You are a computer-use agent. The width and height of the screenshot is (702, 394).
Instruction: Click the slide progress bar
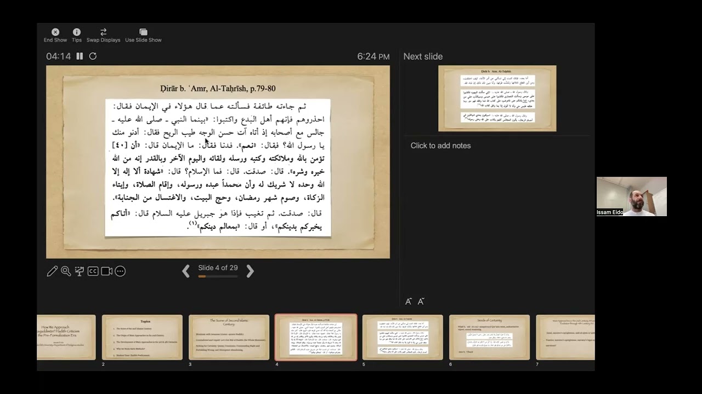pyautogui.click(x=218, y=276)
